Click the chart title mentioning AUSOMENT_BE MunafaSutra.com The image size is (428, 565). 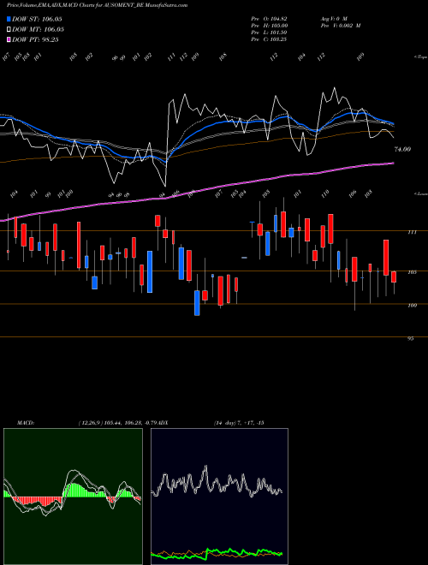coord(97,5)
